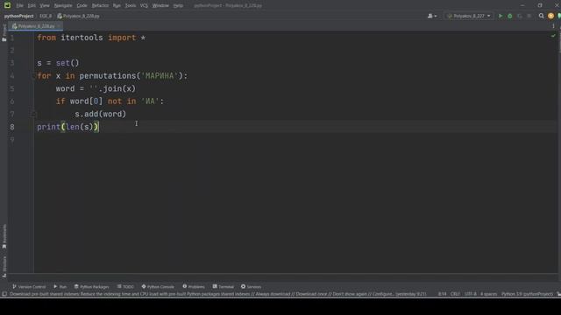Click the fold end marker beside s.add(word)

coord(33,115)
